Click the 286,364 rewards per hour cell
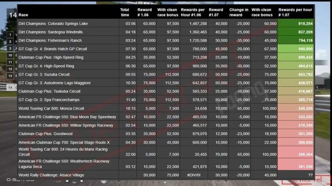This screenshot has width=332, height=186. pos(295,152)
